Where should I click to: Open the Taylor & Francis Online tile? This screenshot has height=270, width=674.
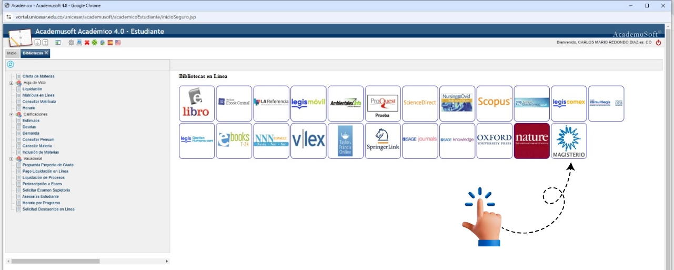(346, 141)
